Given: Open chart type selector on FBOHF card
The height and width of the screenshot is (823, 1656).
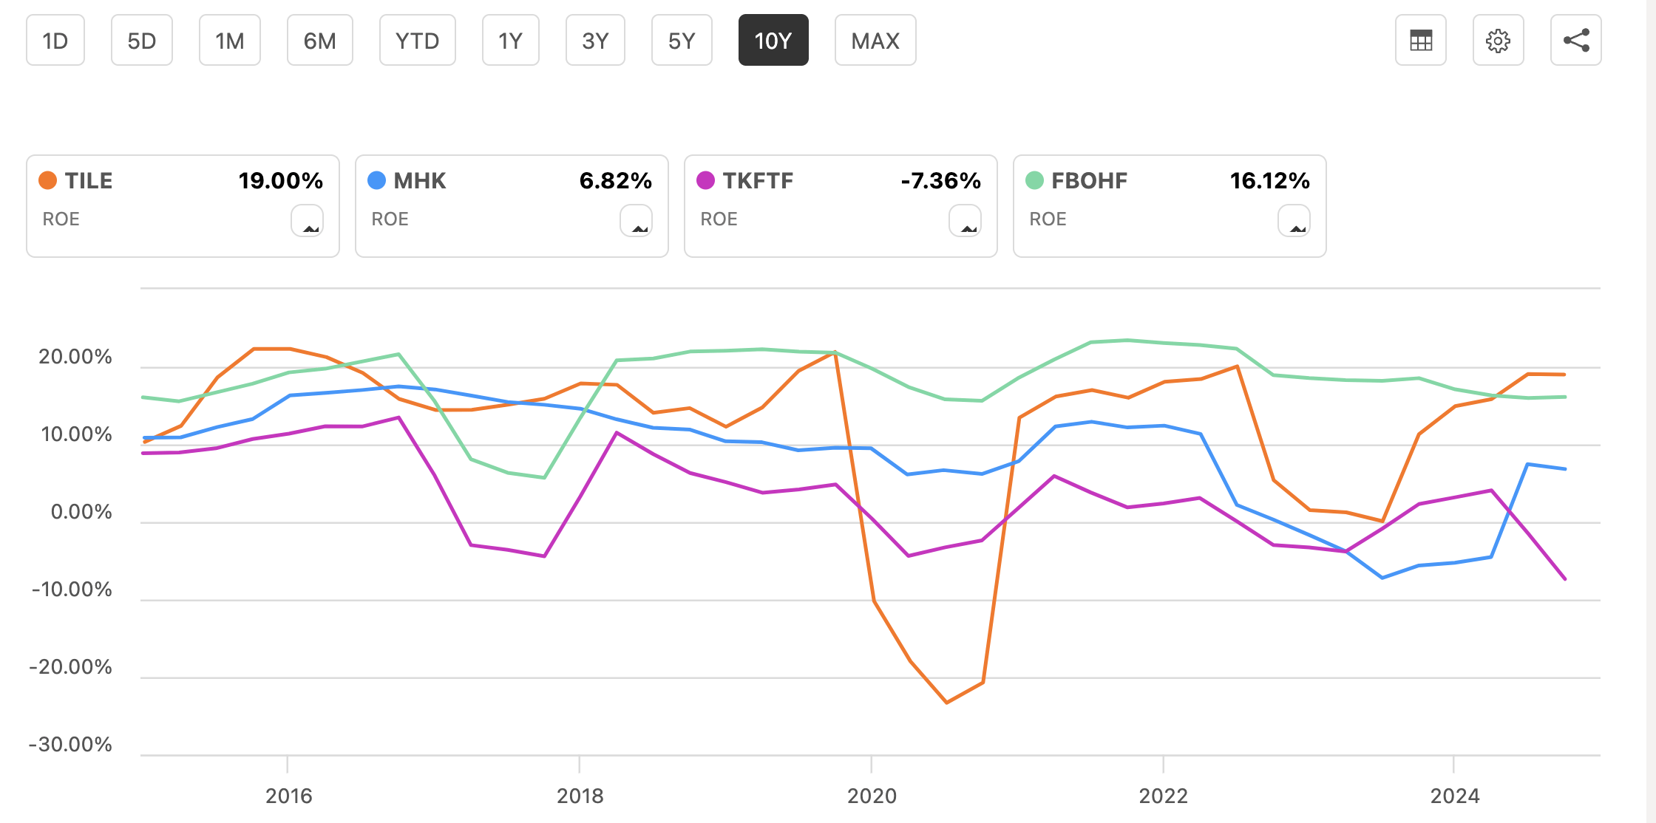Looking at the screenshot, I should 1294,220.
